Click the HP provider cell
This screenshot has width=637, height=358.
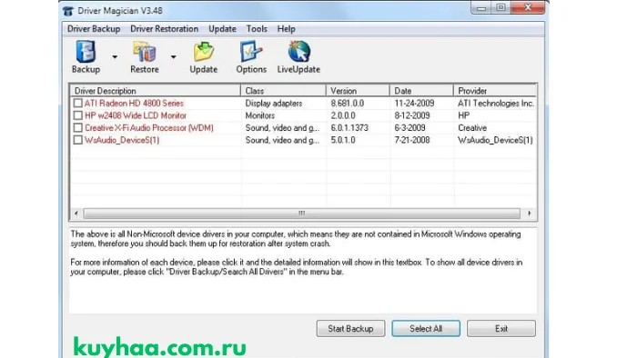(x=463, y=115)
